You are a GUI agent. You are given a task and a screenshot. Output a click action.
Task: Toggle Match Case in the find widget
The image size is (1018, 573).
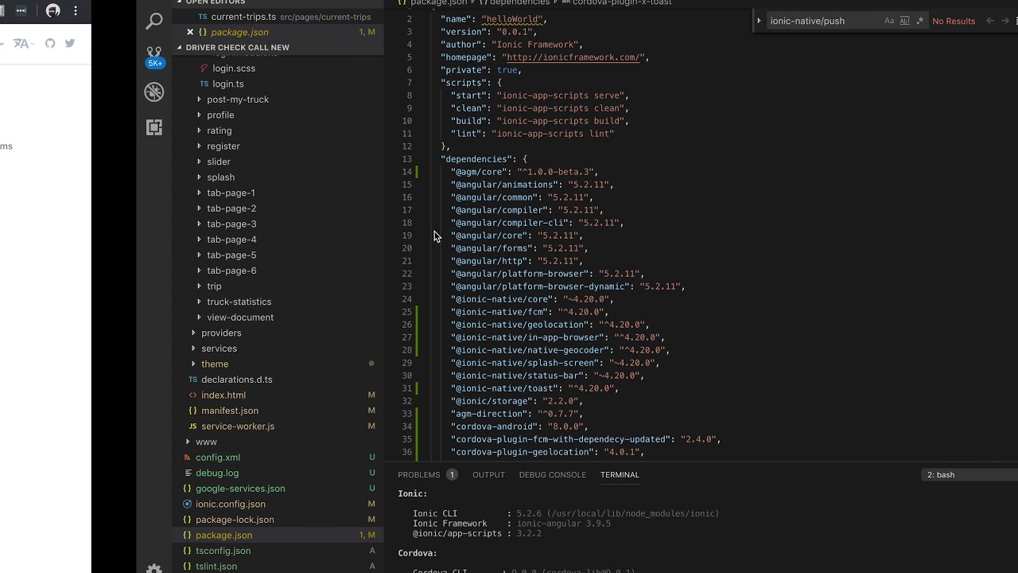click(x=889, y=21)
